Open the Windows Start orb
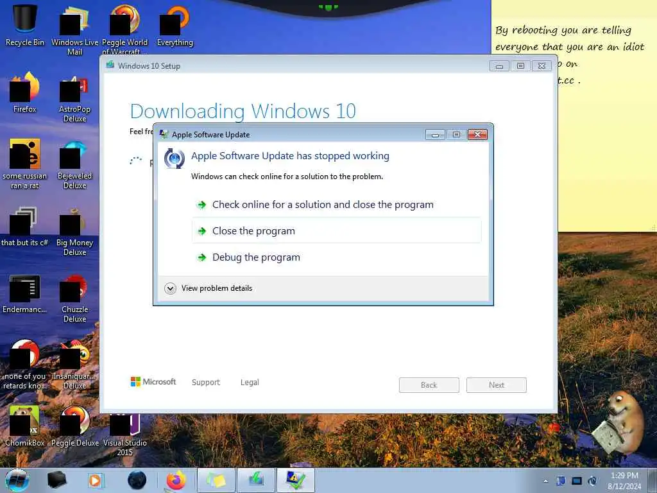657x493 pixels. tap(17, 480)
